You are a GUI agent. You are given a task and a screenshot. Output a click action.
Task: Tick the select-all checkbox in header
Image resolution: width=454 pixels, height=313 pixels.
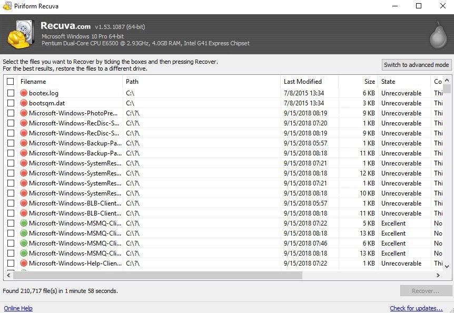point(11,82)
